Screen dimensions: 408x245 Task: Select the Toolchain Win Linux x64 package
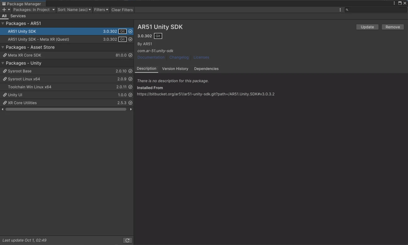[x=67, y=87]
